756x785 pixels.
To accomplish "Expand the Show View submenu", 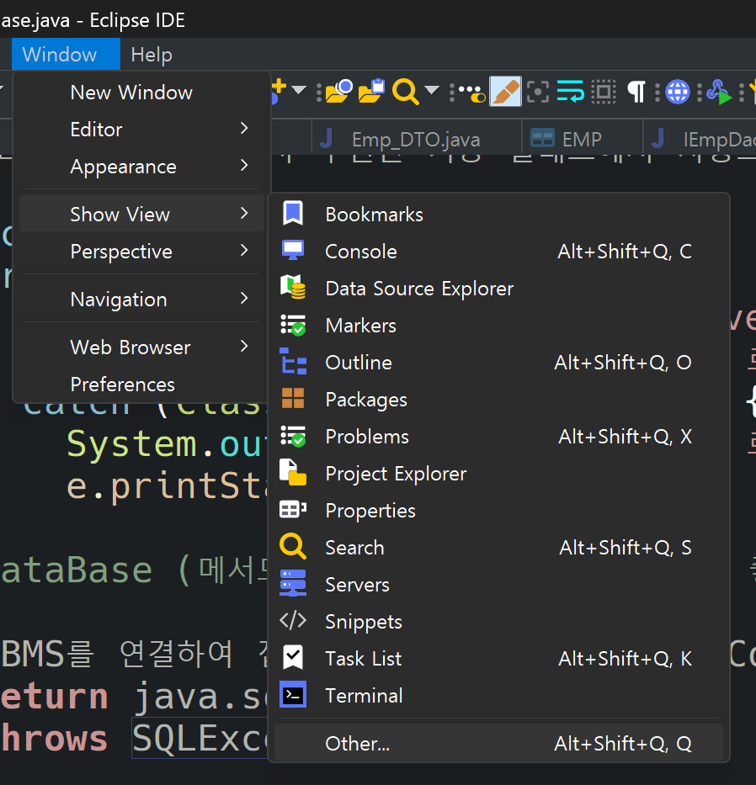I will (x=141, y=214).
